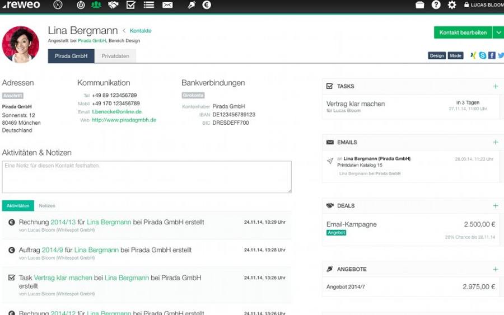Switch to the Privatdaten tab
504x315 pixels.
tap(115, 56)
